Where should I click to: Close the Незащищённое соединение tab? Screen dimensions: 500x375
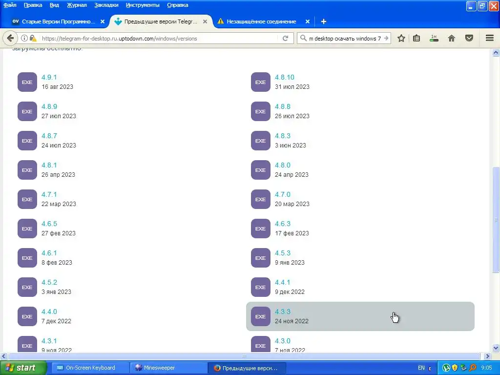tap(308, 21)
